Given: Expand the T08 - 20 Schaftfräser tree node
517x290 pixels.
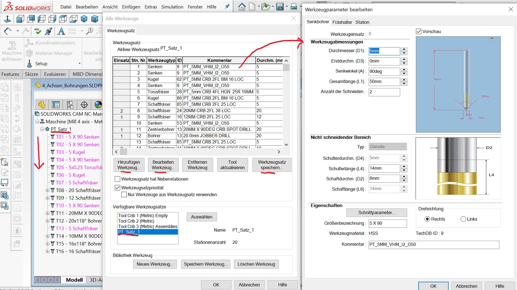Looking at the screenshot, I should [47, 190].
